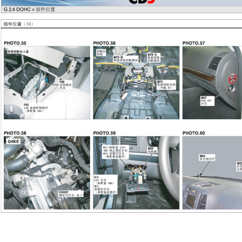The height and width of the screenshot is (242, 242).
Task: Click the PHOTO.57 heading
Action: pos(194,43)
